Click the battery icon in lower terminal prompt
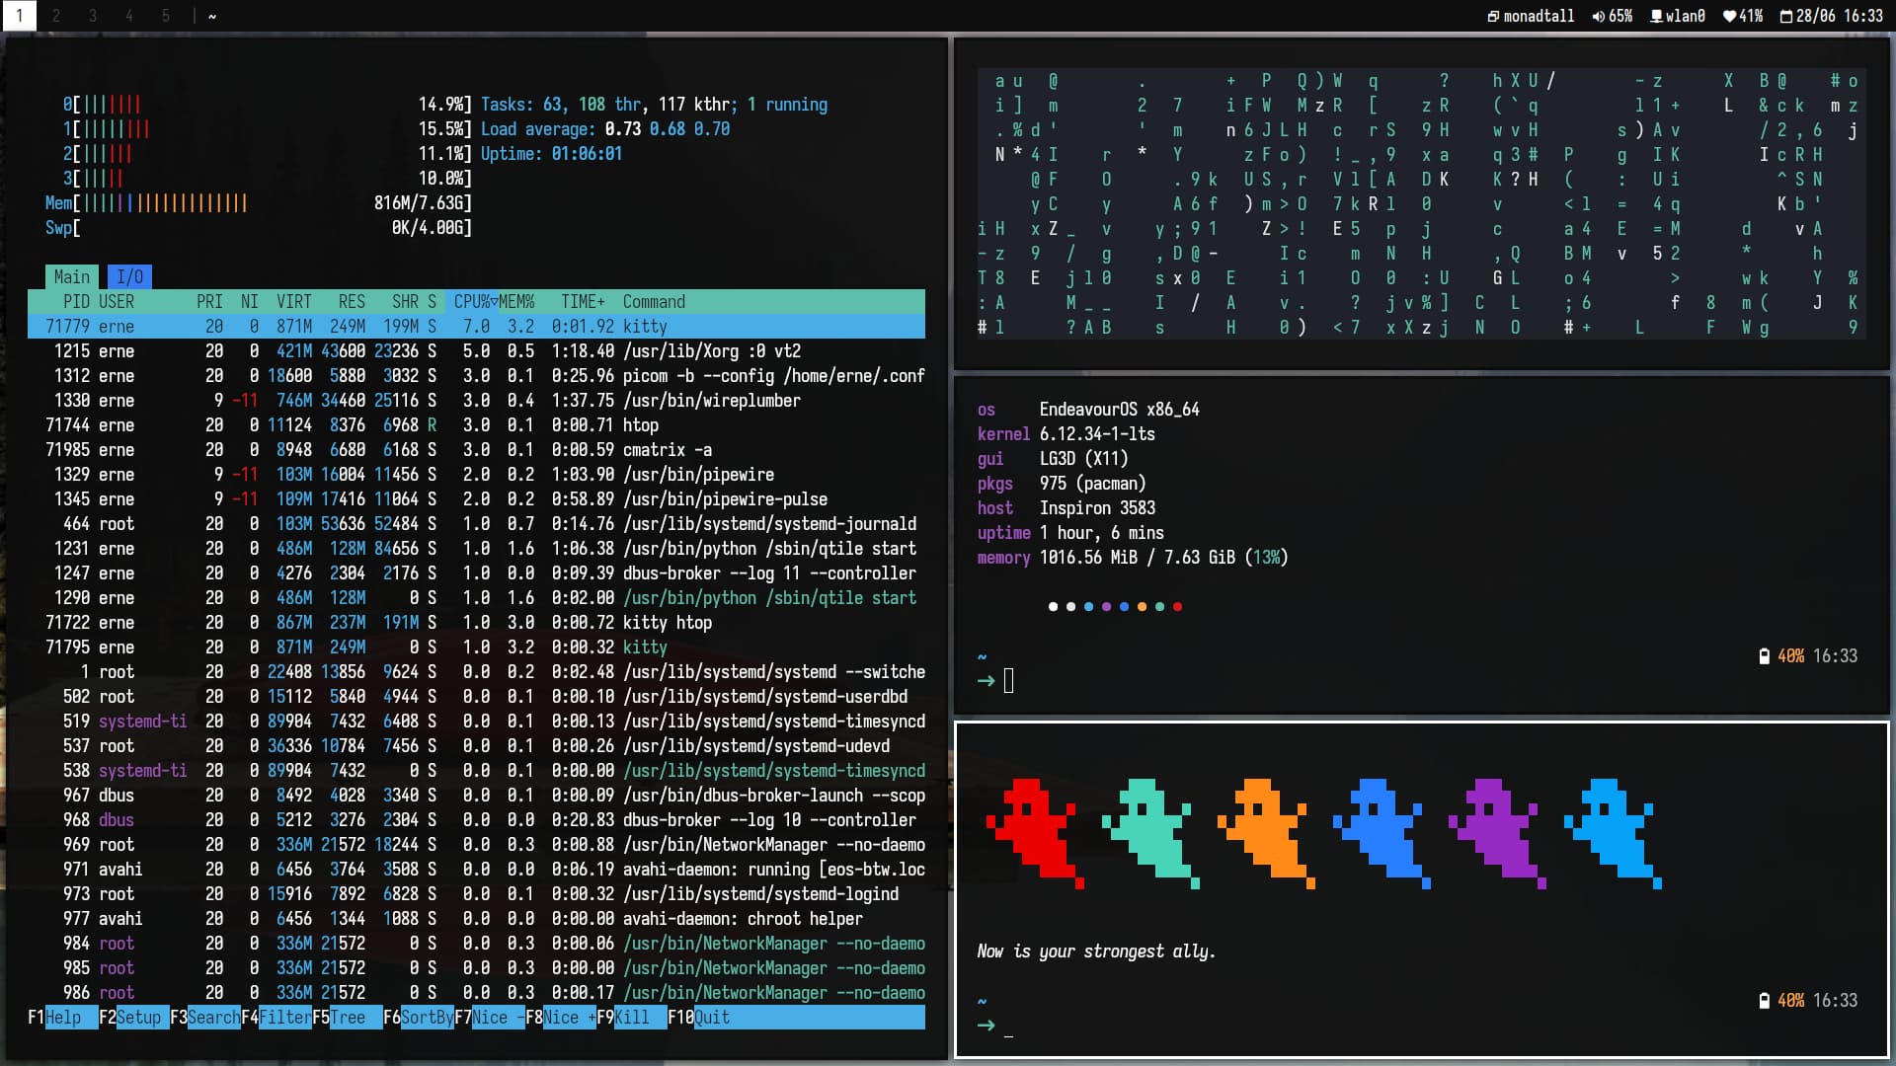 [x=1764, y=1001]
